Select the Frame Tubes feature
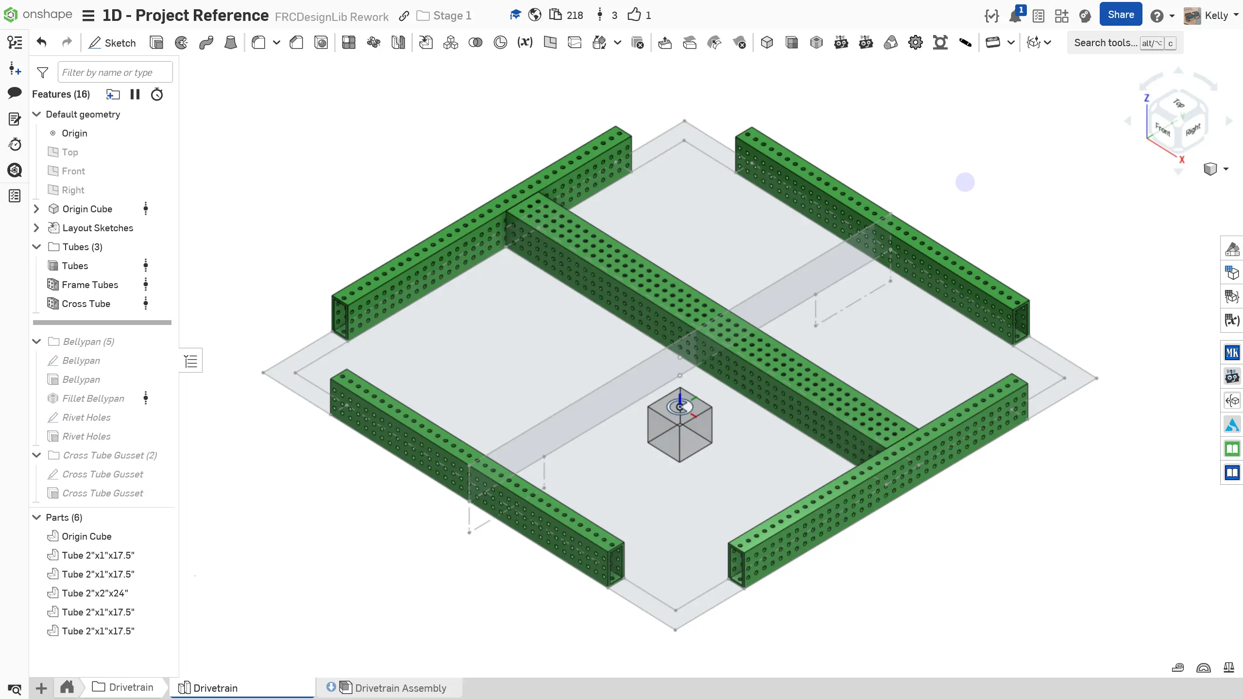Screen dimensions: 1243x699 90,285
